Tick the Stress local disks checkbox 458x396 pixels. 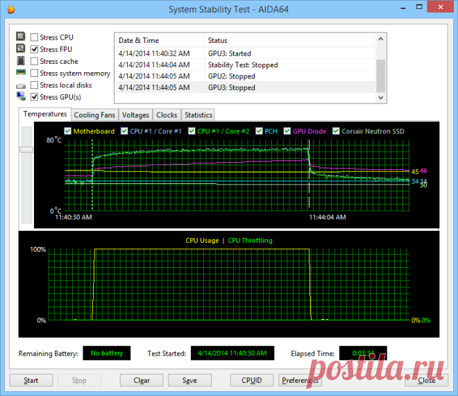coord(34,85)
